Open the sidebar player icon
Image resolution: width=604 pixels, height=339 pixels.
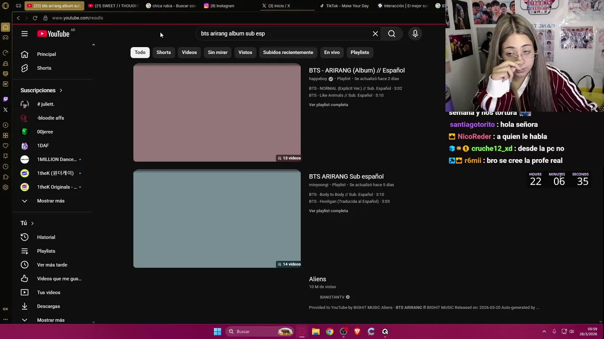(x=5, y=125)
